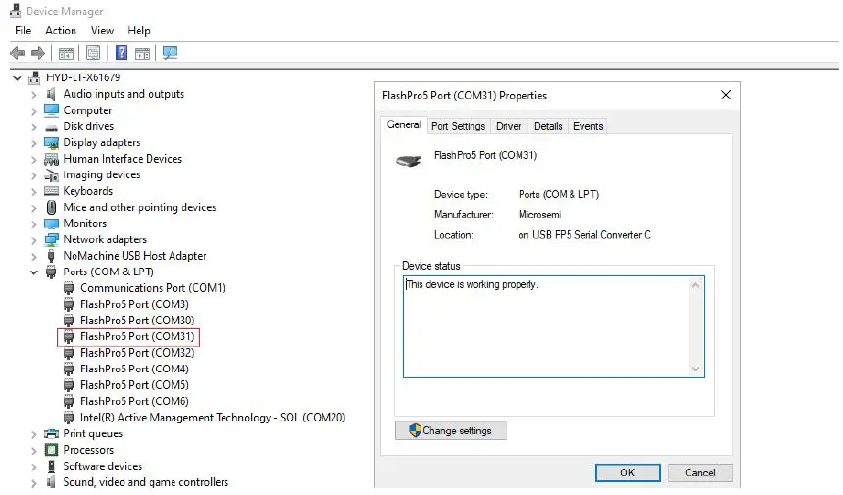Image resolution: width=843 pixels, height=495 pixels.
Task: Click the Keyboards category icon
Action: tap(51, 191)
